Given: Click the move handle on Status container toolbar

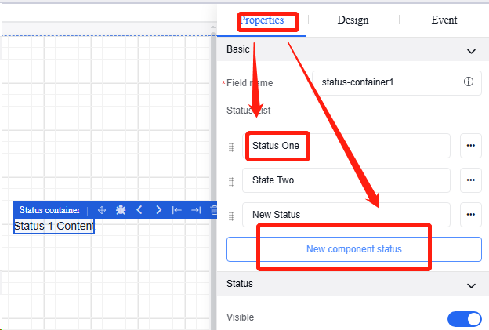Looking at the screenshot, I should click(101, 210).
